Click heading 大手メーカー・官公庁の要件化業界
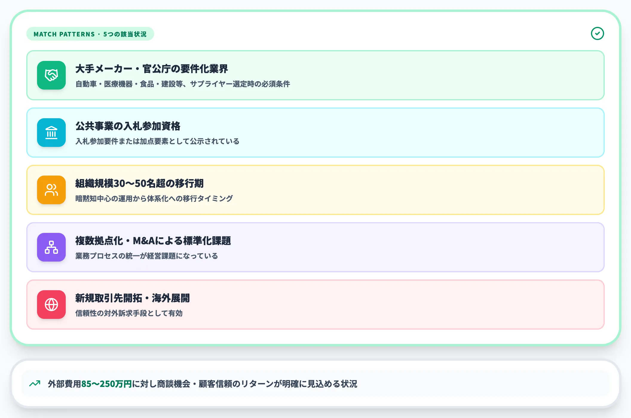 [151, 69]
